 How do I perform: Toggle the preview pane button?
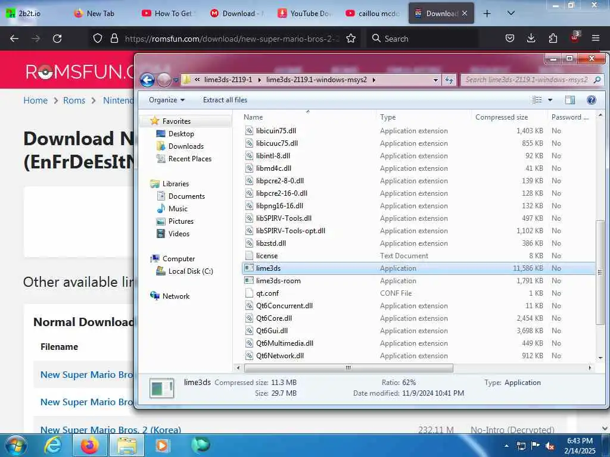[570, 100]
